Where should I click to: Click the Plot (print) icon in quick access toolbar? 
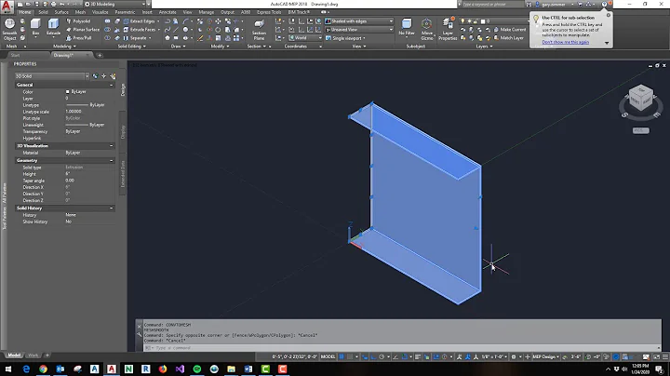[53, 5]
